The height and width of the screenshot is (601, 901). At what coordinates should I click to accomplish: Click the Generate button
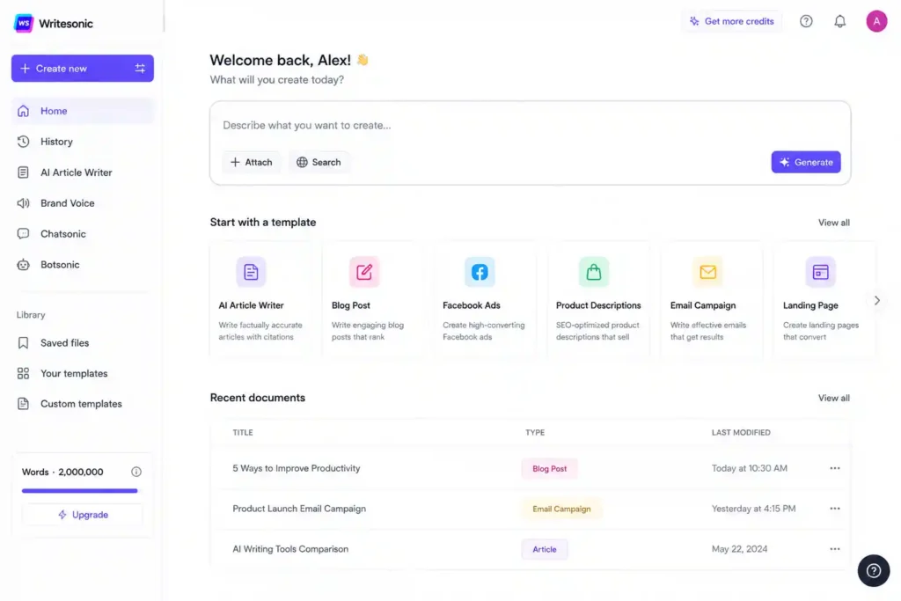point(806,162)
